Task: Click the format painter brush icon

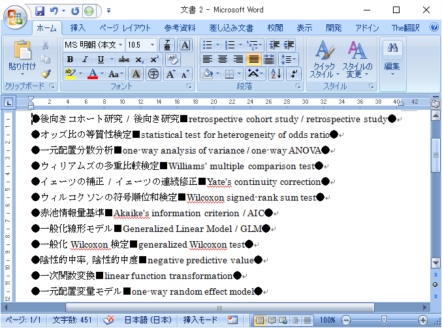Action: tap(46, 73)
